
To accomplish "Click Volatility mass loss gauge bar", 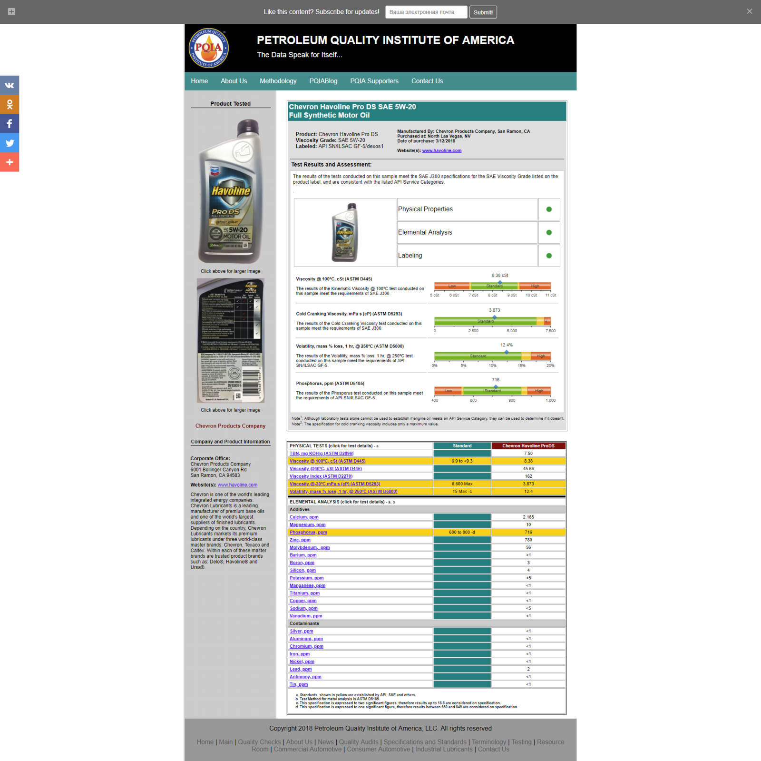I will 492,356.
